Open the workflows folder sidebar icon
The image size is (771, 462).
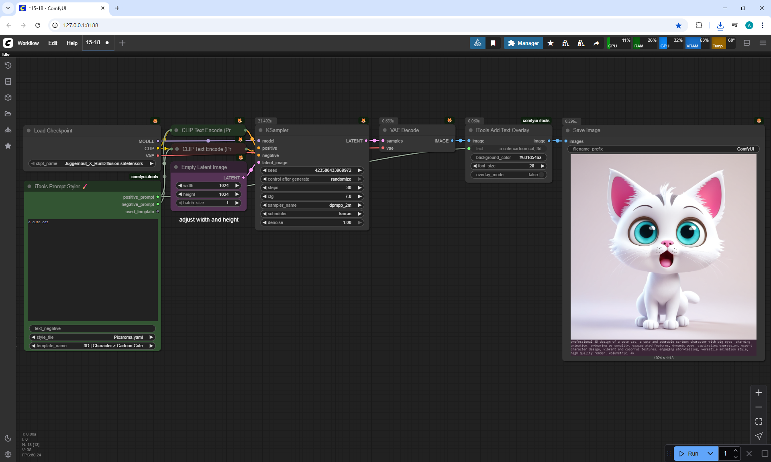coord(8,114)
